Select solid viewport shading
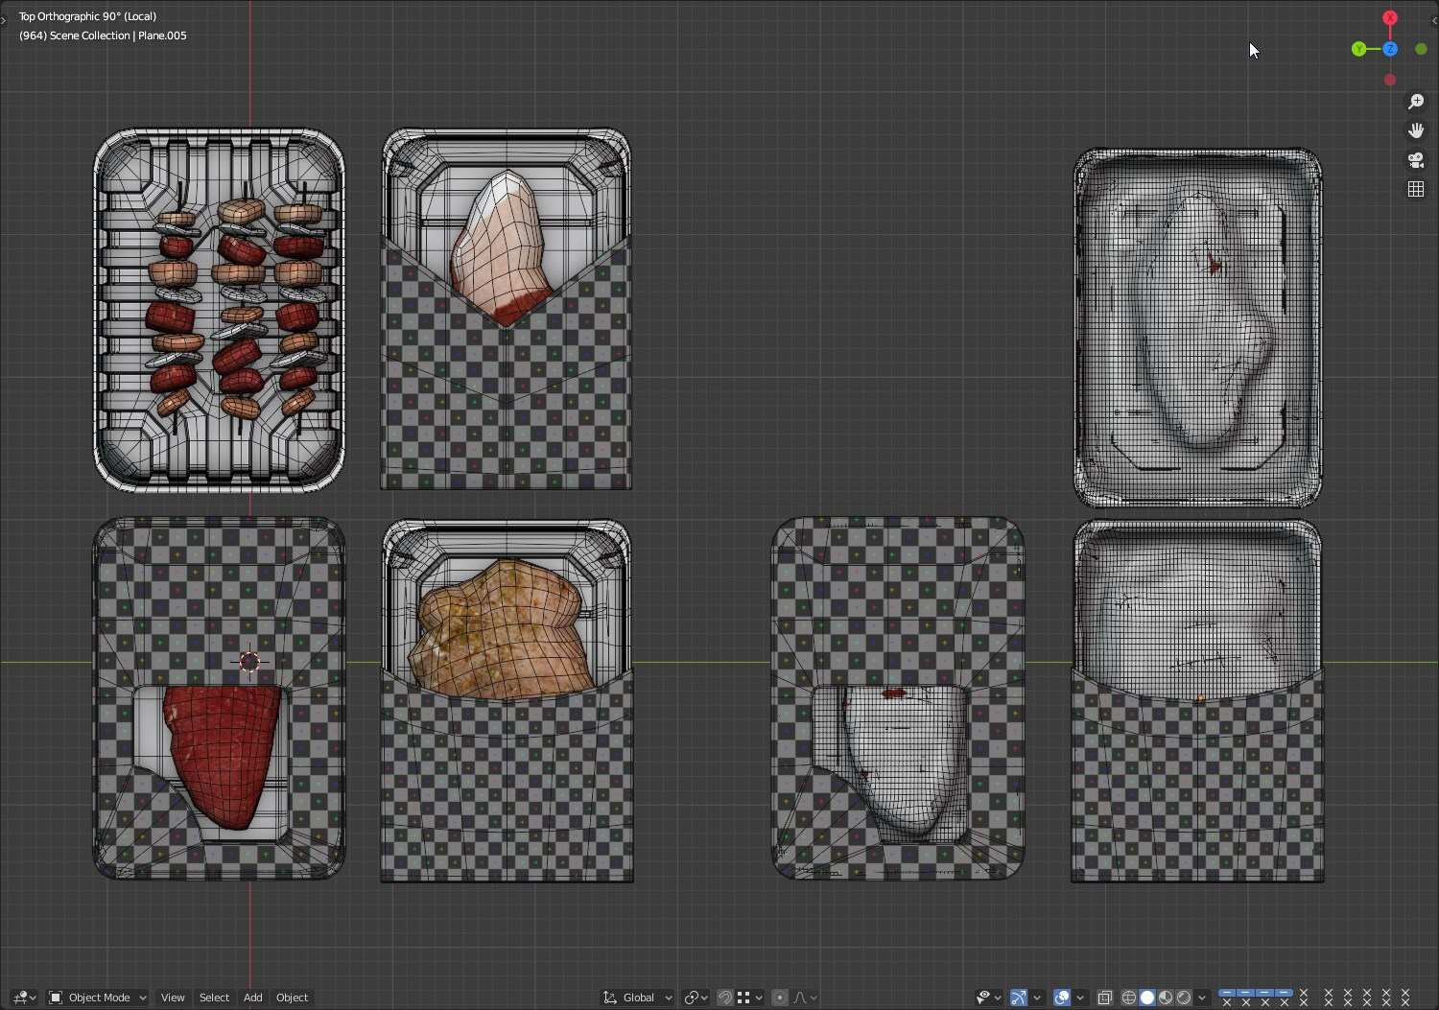This screenshot has width=1439, height=1010. (1146, 998)
